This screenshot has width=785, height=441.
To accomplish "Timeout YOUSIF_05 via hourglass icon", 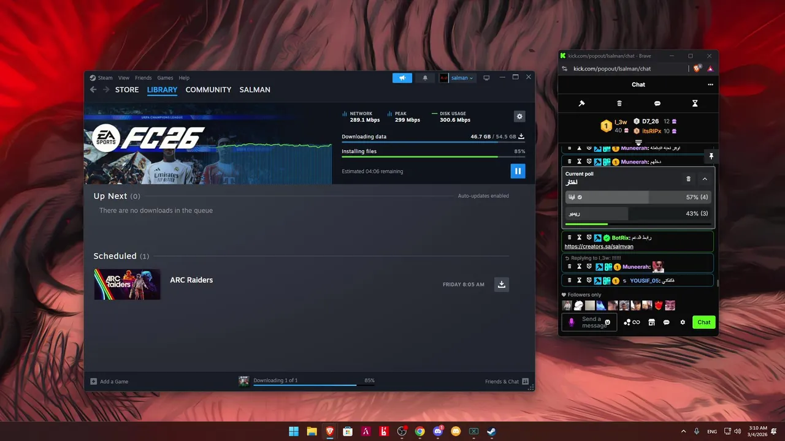I will 579,281.
